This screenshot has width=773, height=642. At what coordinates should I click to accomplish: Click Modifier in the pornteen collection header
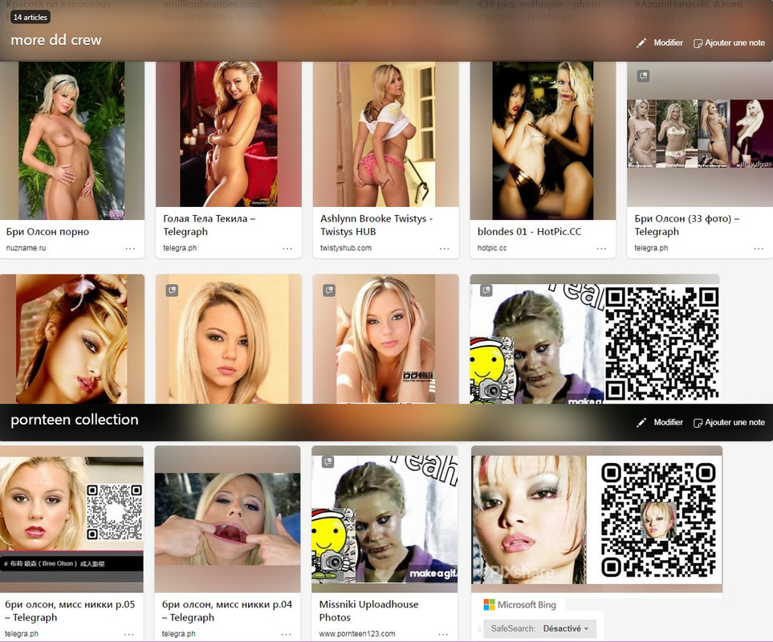(x=660, y=422)
